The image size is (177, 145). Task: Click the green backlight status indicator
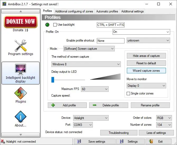pyautogui.click(x=47, y=25)
